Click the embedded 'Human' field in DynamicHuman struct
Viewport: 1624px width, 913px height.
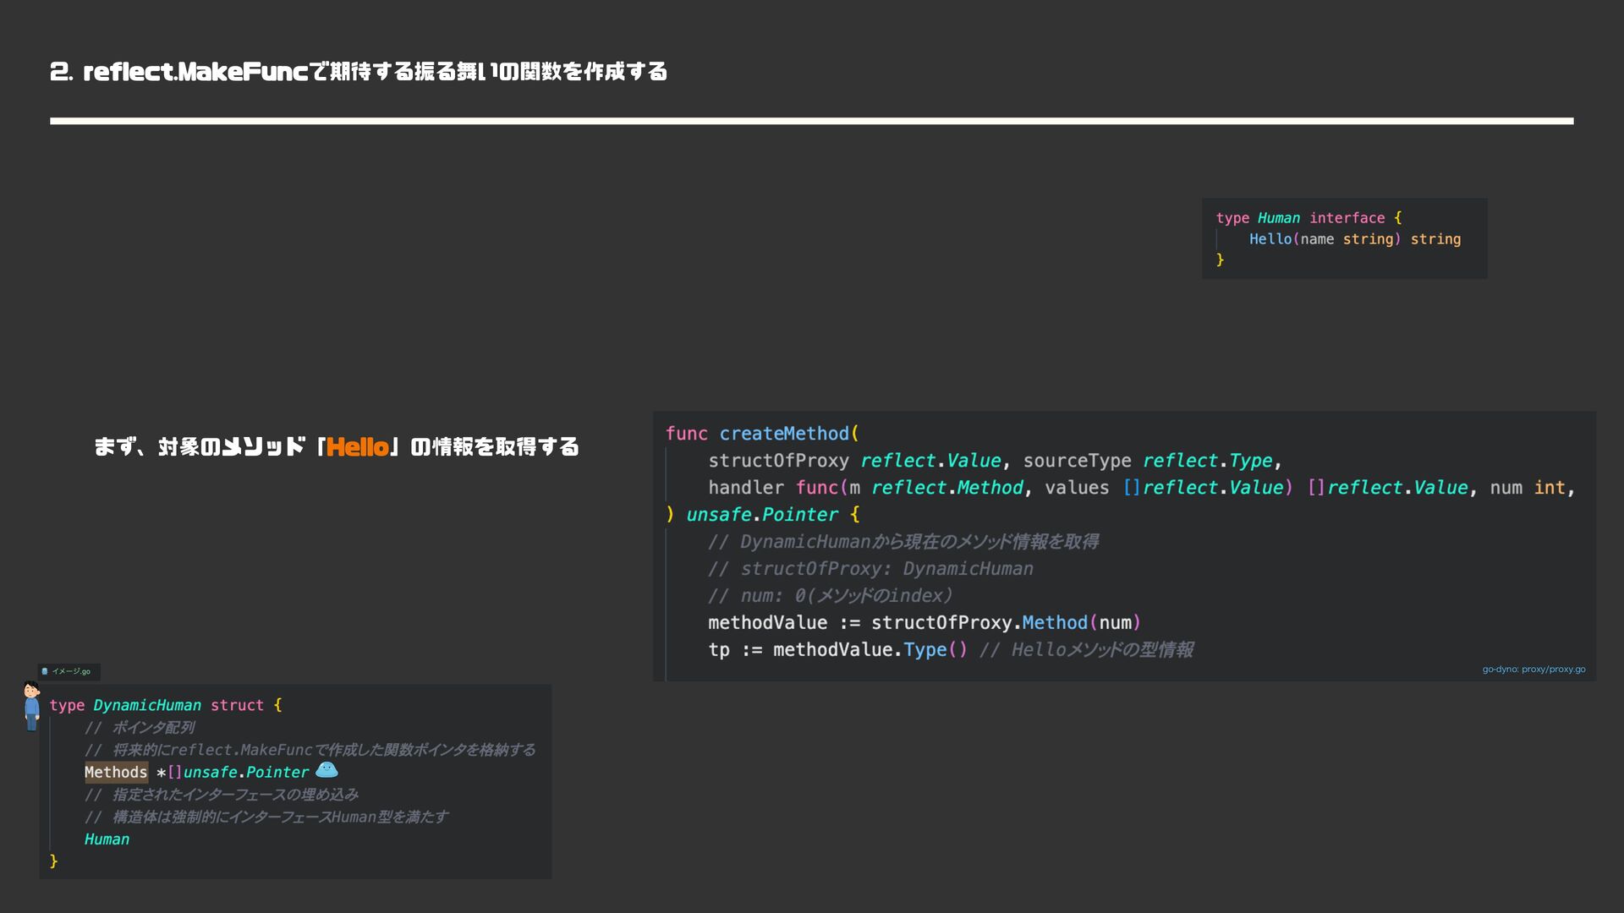pos(107,839)
